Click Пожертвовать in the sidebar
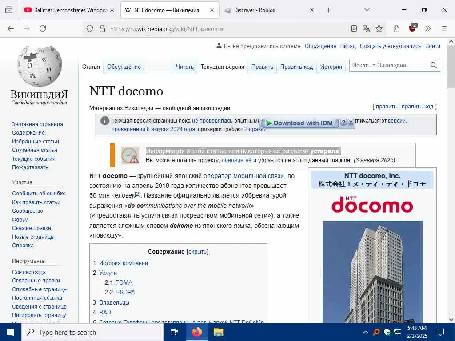Viewport: 455px width, 341px height. [x=30, y=167]
